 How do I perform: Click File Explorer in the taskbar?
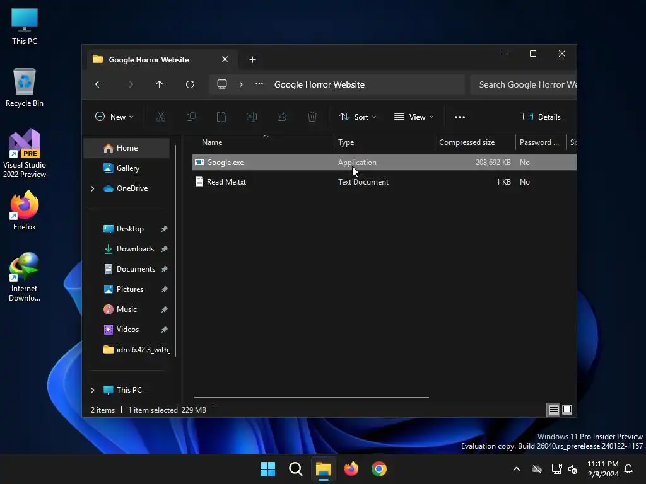[324, 469]
